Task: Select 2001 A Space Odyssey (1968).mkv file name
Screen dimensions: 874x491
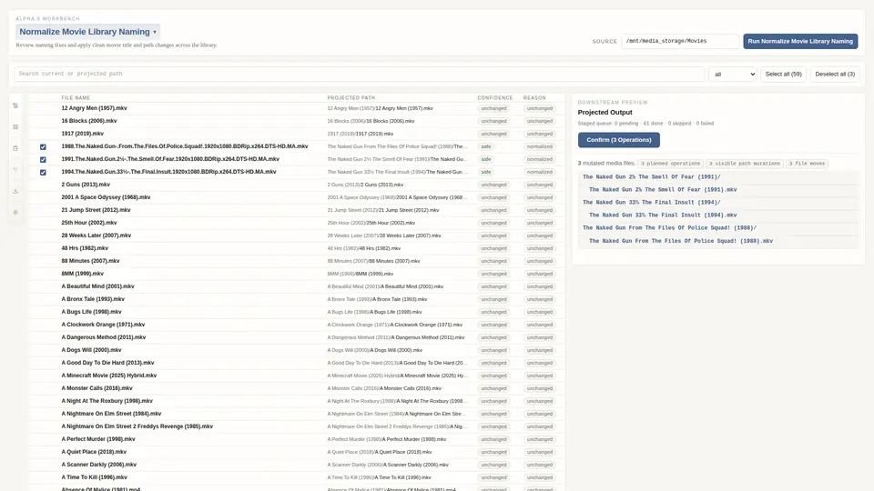Action: [x=106, y=197]
